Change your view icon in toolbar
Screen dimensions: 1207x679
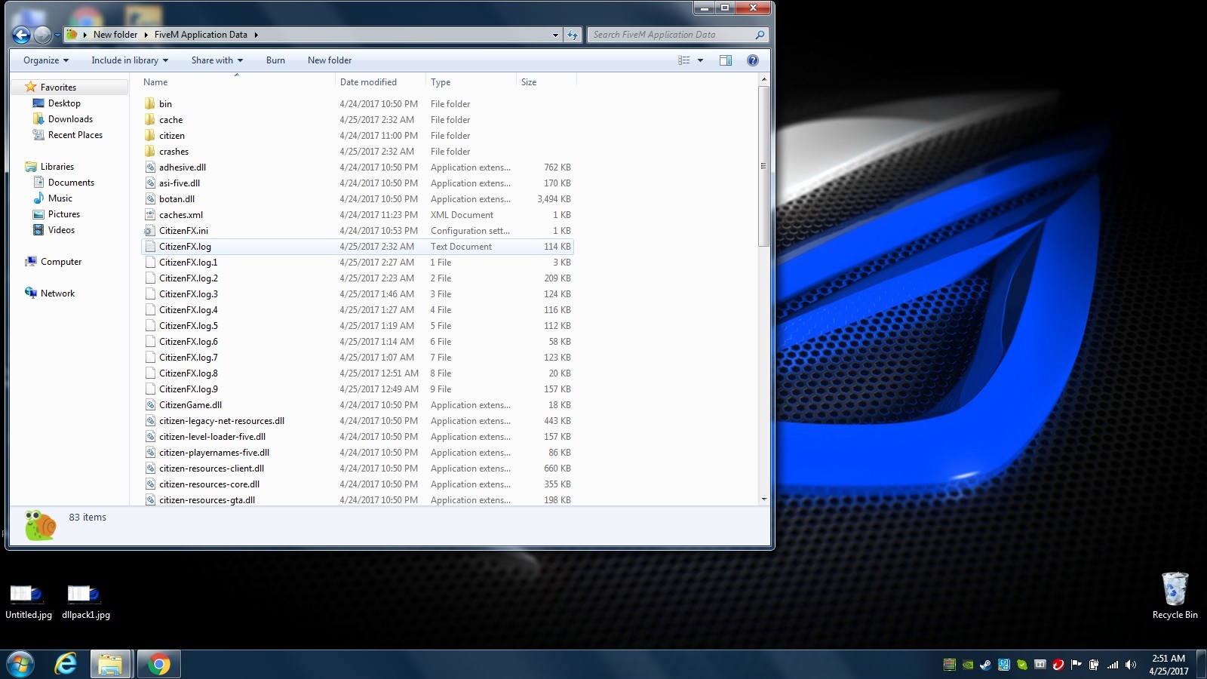click(x=684, y=60)
